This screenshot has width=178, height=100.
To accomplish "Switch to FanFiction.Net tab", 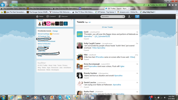I will click(92, 9).
